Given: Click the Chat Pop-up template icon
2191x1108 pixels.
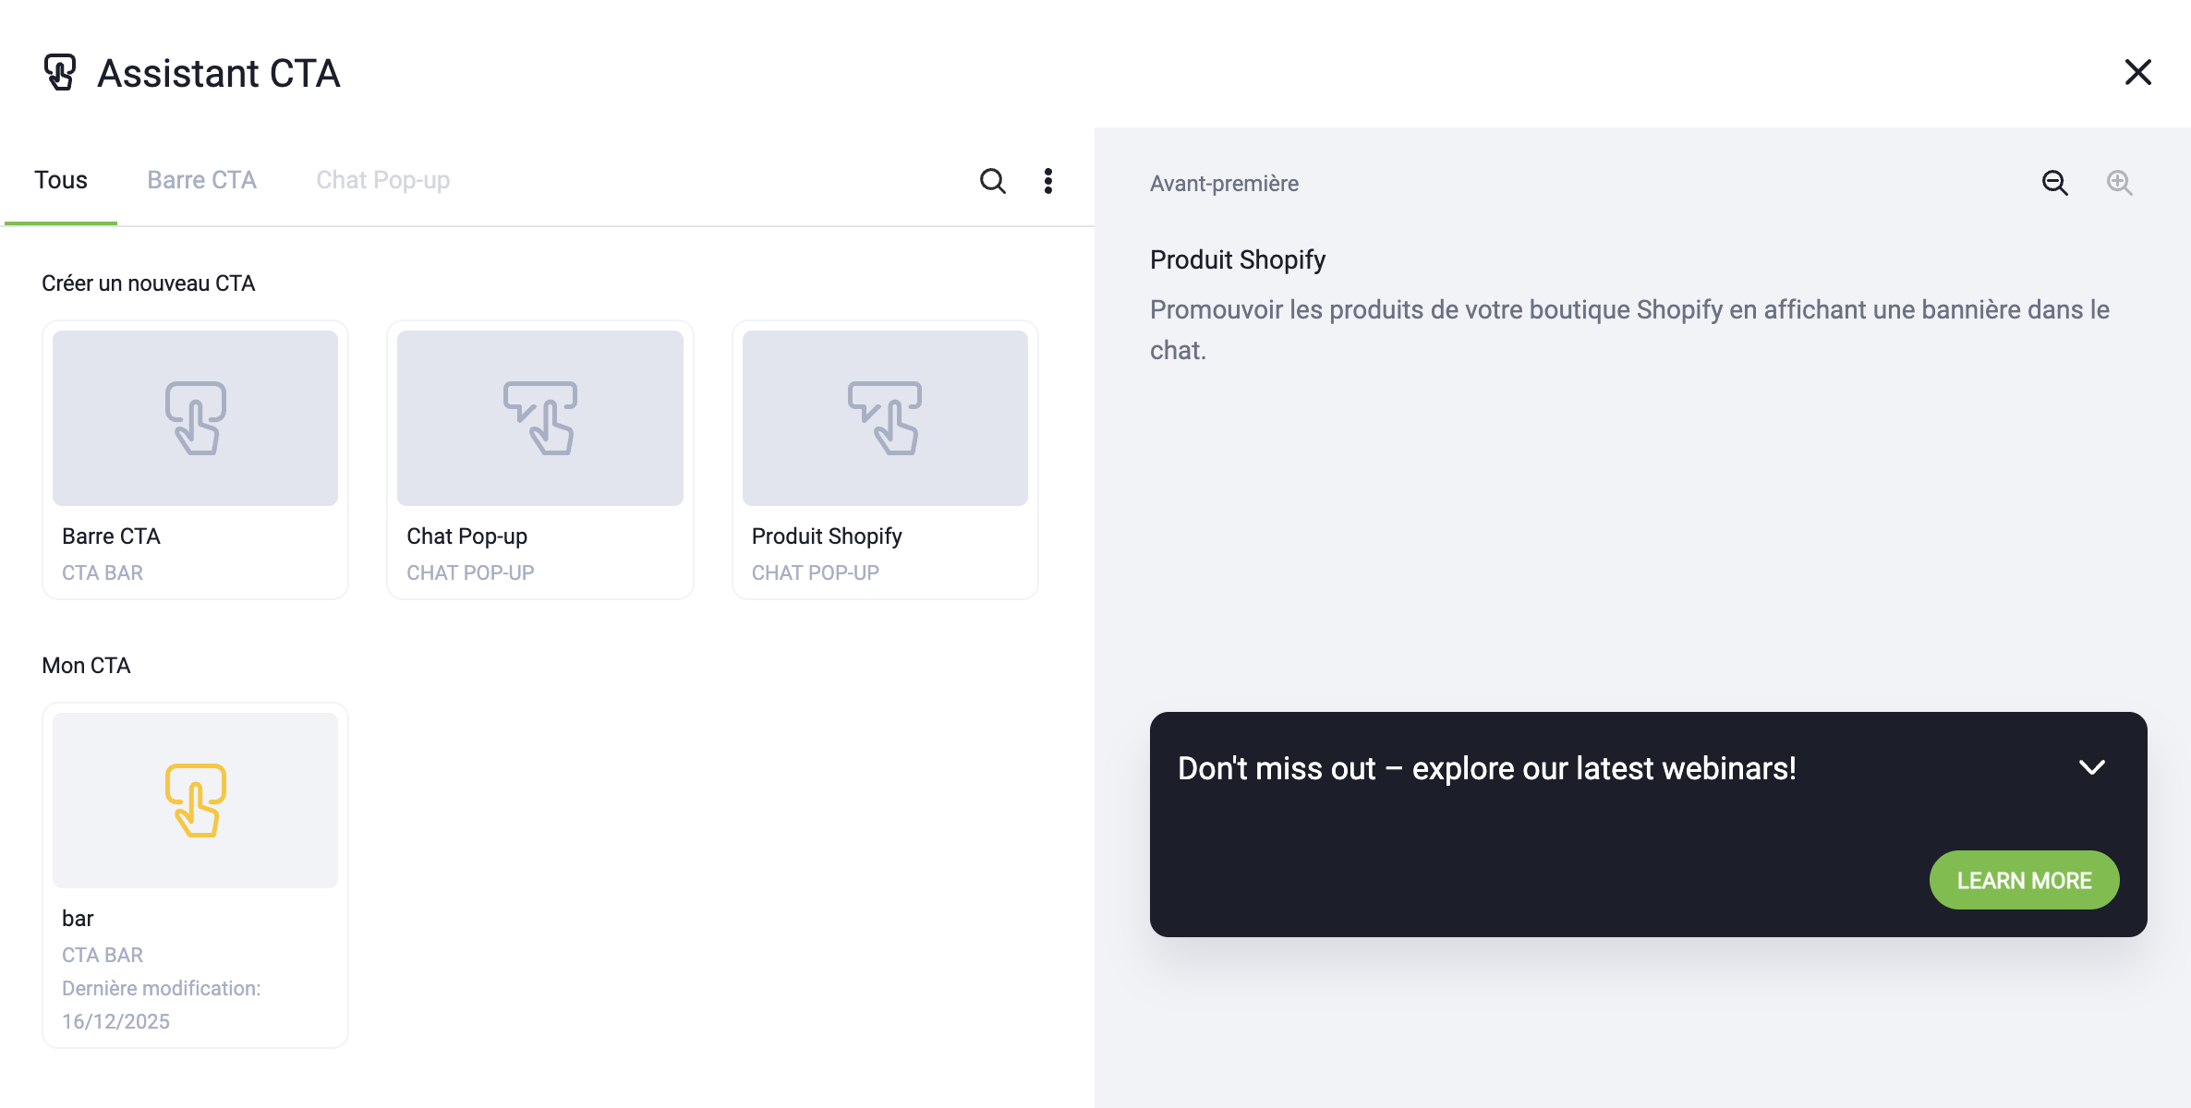Looking at the screenshot, I should pyautogui.click(x=540, y=418).
